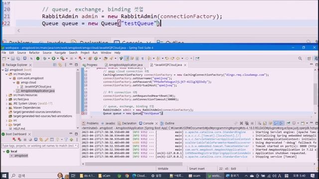Collapse the com.work.amqpboot package node

(10, 79)
